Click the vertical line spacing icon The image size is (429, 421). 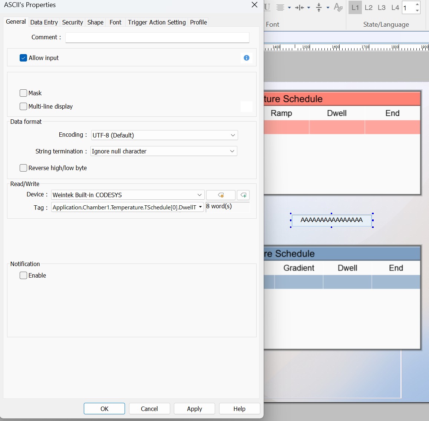319,7
